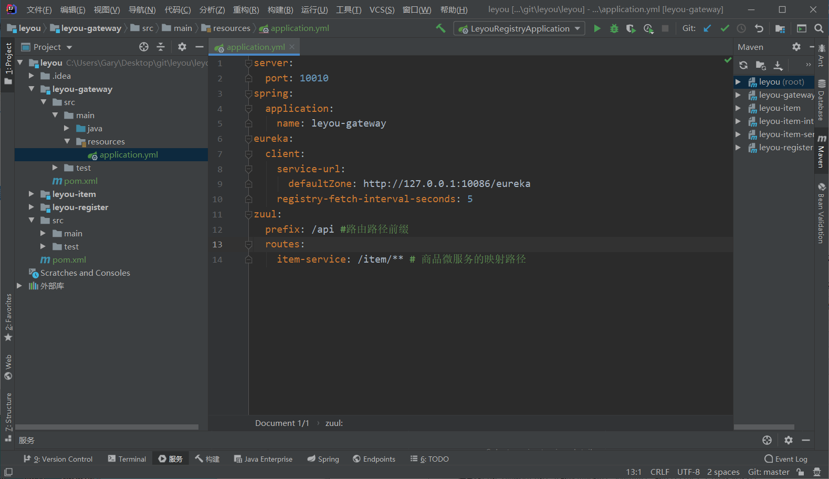This screenshot has height=479, width=829.
Task: Show more Maven toolbar actions chevron
Action: (809, 65)
